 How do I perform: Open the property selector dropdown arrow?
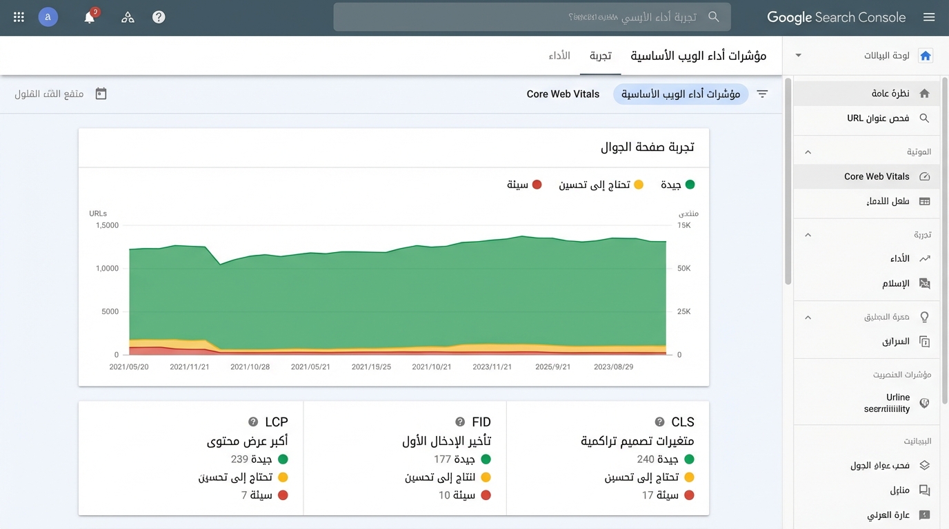(799, 55)
